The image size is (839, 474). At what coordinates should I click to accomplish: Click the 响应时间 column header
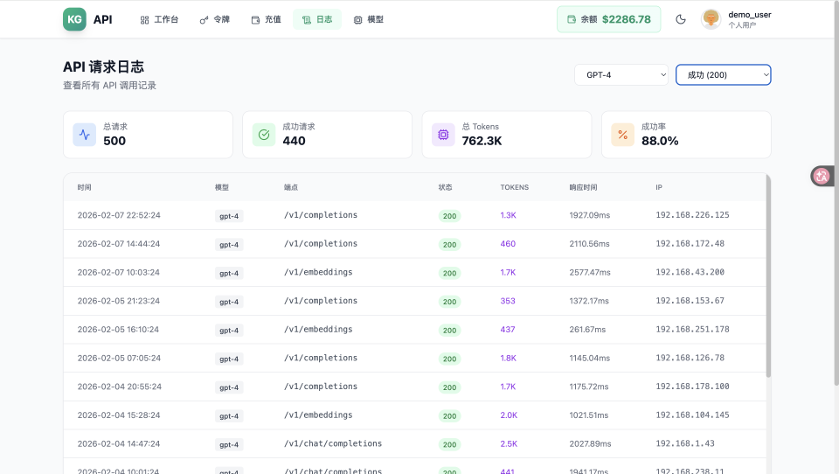point(583,187)
